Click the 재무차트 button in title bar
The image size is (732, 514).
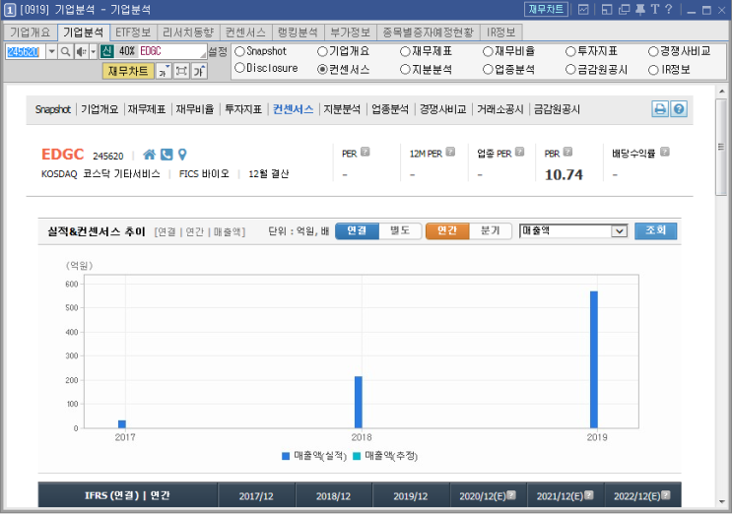pyautogui.click(x=546, y=9)
